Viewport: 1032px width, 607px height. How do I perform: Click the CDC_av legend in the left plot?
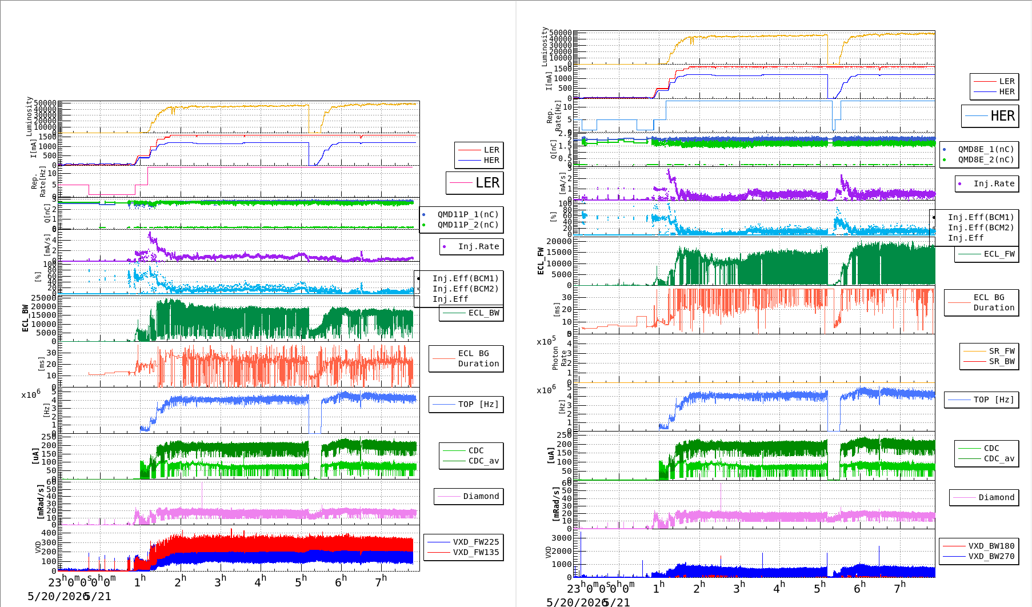point(471,461)
